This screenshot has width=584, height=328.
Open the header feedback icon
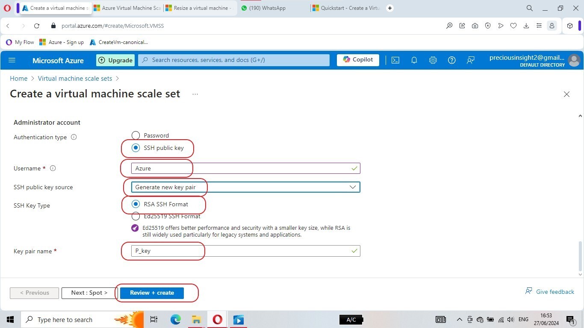coord(470,60)
